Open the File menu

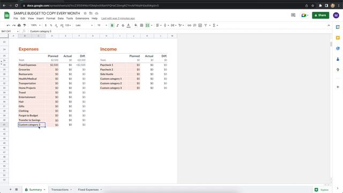click(16, 18)
